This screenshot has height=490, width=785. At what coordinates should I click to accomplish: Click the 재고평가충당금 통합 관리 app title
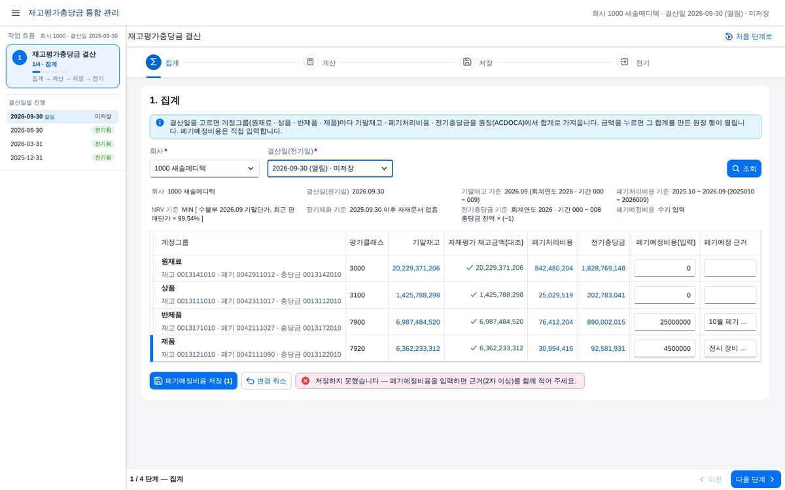(x=73, y=13)
